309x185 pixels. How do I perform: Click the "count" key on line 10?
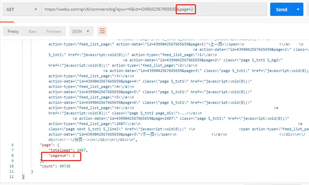pyautogui.click(x=47, y=166)
